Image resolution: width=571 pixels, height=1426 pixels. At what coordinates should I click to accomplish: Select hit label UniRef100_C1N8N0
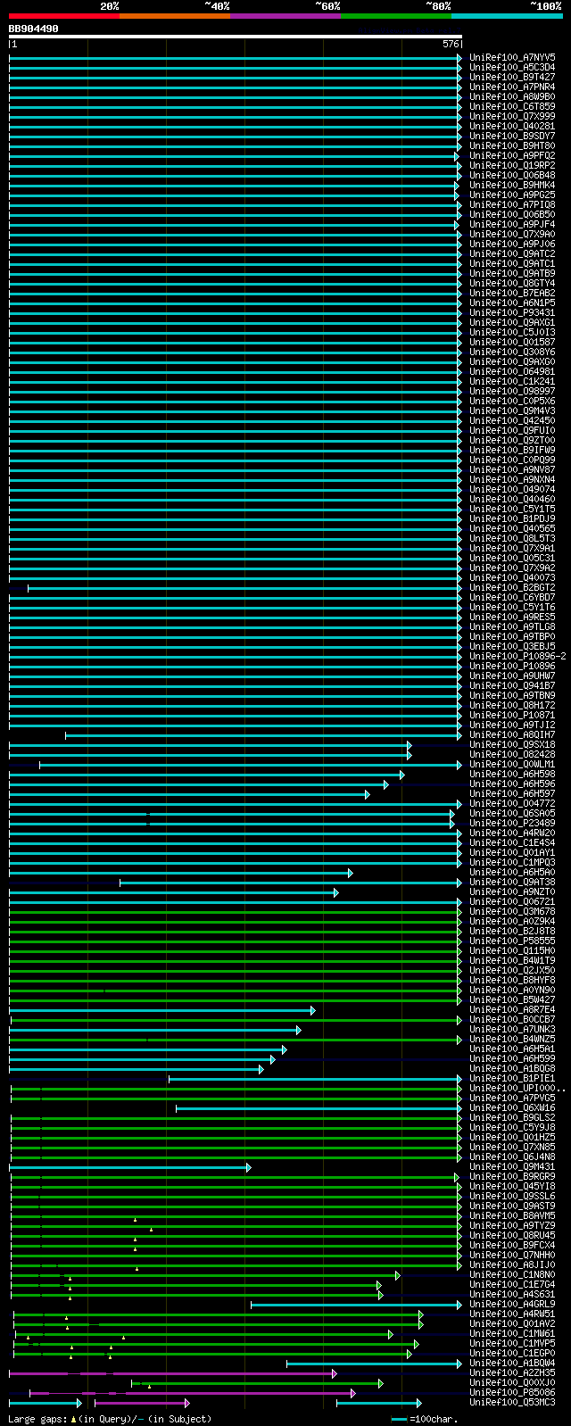point(512,1274)
